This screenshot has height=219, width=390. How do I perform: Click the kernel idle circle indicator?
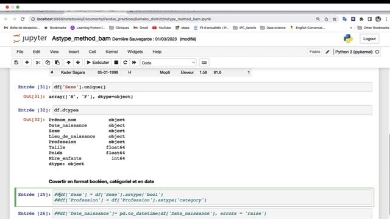[377, 52]
